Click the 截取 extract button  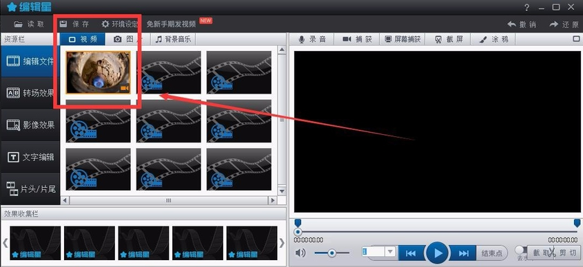click(x=541, y=253)
